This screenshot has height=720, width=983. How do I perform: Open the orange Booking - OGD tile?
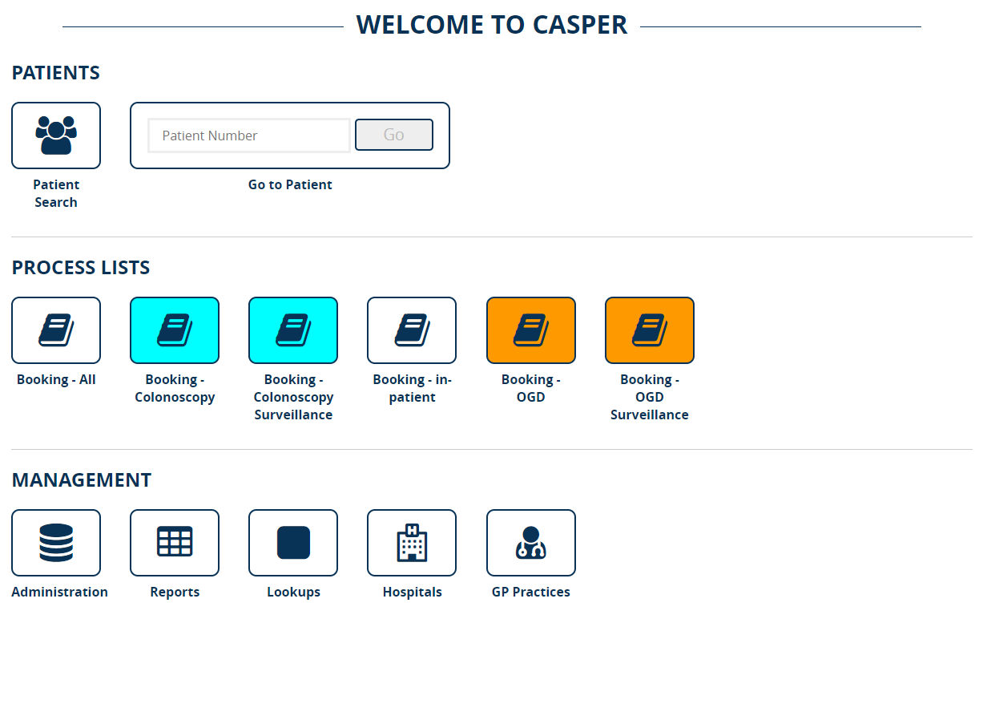[x=531, y=330]
